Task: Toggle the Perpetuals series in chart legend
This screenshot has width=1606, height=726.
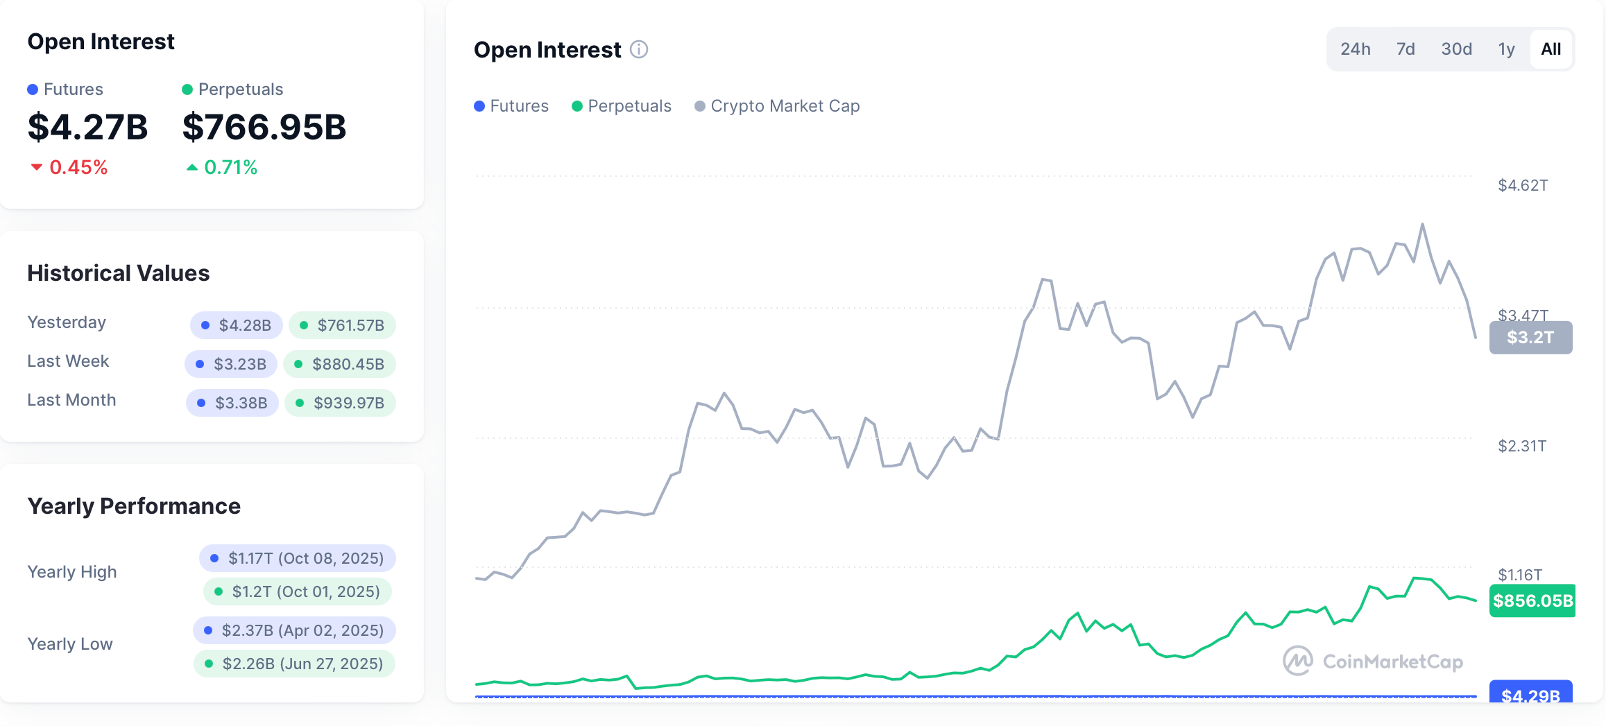Action: point(622,106)
